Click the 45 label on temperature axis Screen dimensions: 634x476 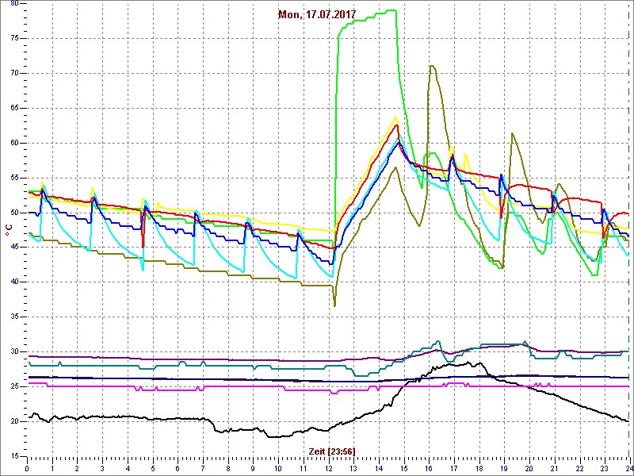pyautogui.click(x=14, y=248)
